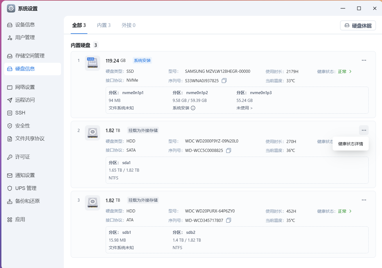Copy serial WD-WCC5C0008825 to clipboard
This screenshot has width=382, height=268.
click(x=228, y=150)
